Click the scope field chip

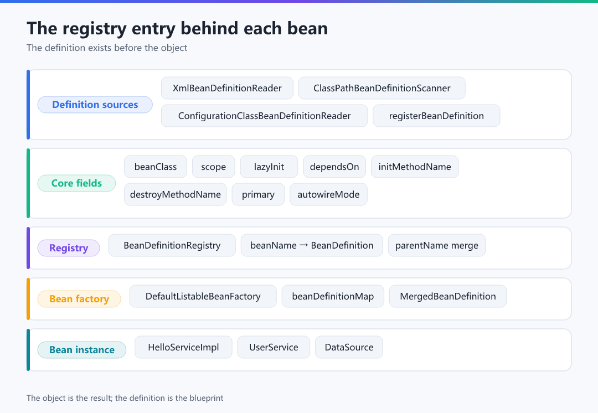(214, 167)
